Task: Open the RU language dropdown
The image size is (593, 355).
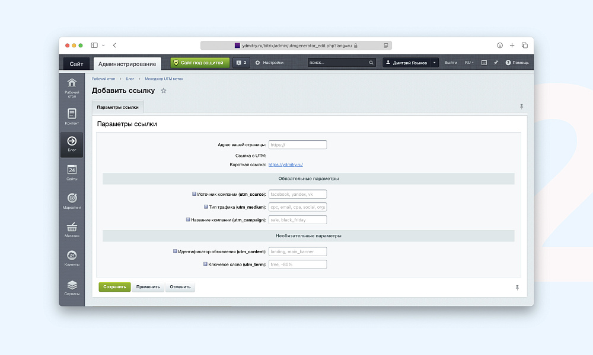Action: (x=468, y=62)
